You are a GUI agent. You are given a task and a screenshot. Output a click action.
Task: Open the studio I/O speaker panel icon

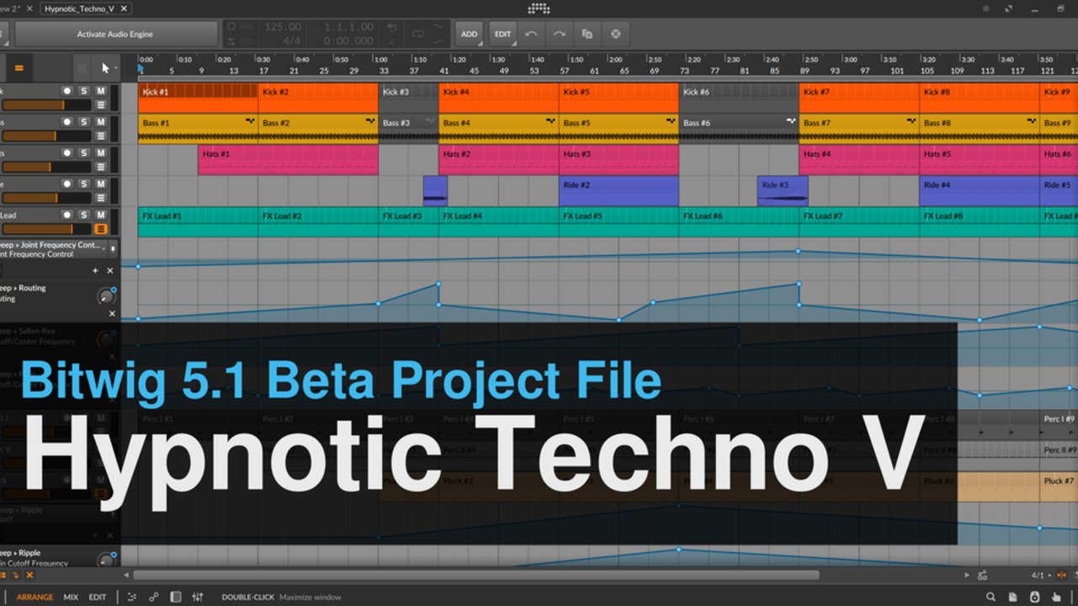coord(1035,597)
